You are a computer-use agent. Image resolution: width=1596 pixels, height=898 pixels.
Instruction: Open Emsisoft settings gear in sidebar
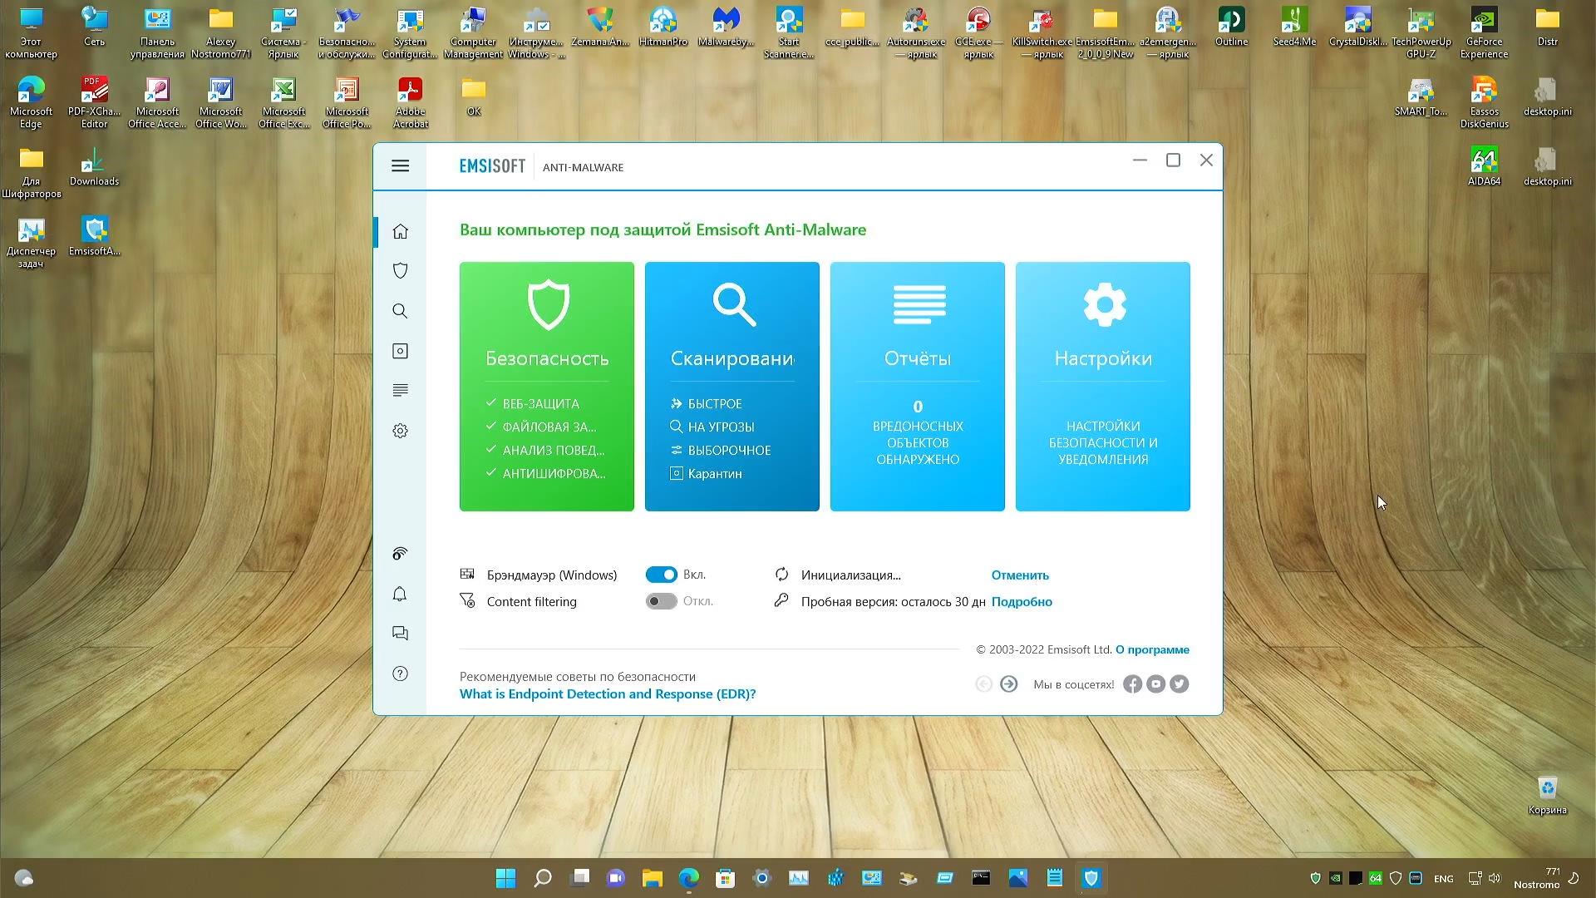tap(400, 430)
